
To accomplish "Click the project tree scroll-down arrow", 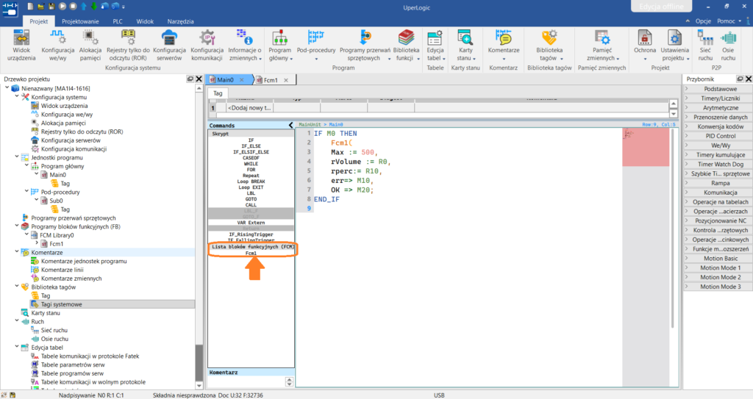I will (x=199, y=385).
